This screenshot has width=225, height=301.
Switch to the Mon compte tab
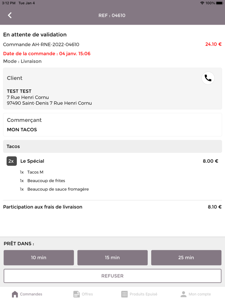point(196,294)
